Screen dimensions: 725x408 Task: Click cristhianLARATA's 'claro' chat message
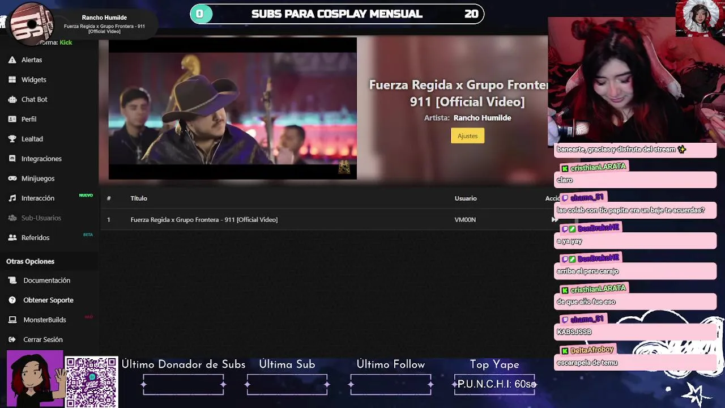pyautogui.click(x=635, y=180)
